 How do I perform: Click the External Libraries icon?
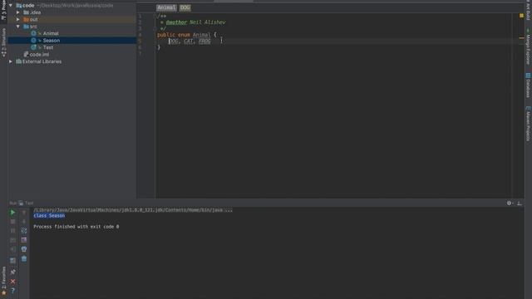coord(18,61)
